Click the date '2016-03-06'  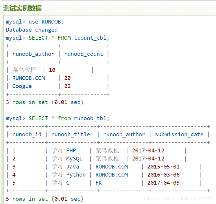tap(164, 175)
